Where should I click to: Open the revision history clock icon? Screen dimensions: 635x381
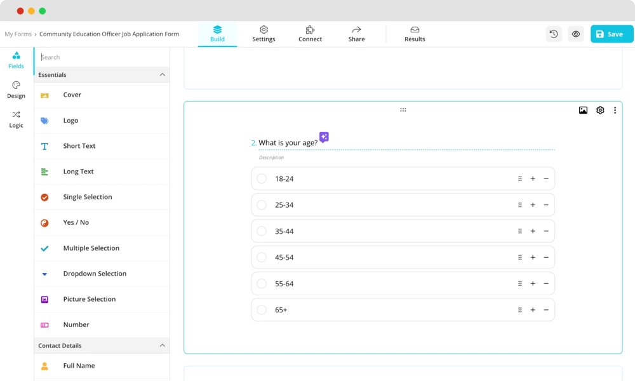554,34
